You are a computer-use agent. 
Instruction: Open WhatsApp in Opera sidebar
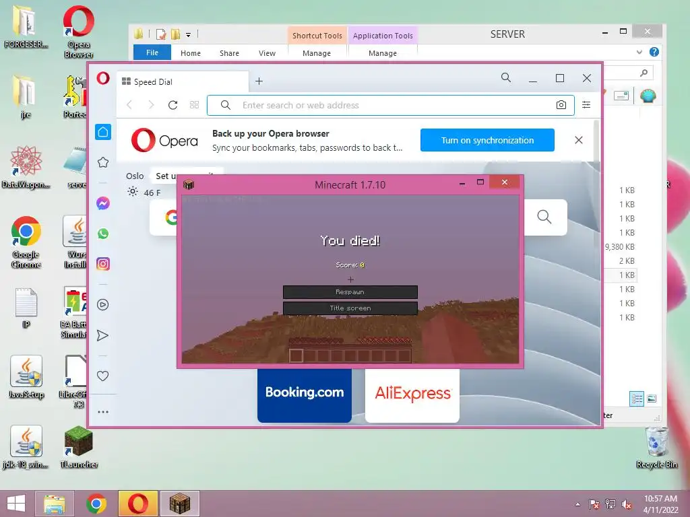pos(103,234)
